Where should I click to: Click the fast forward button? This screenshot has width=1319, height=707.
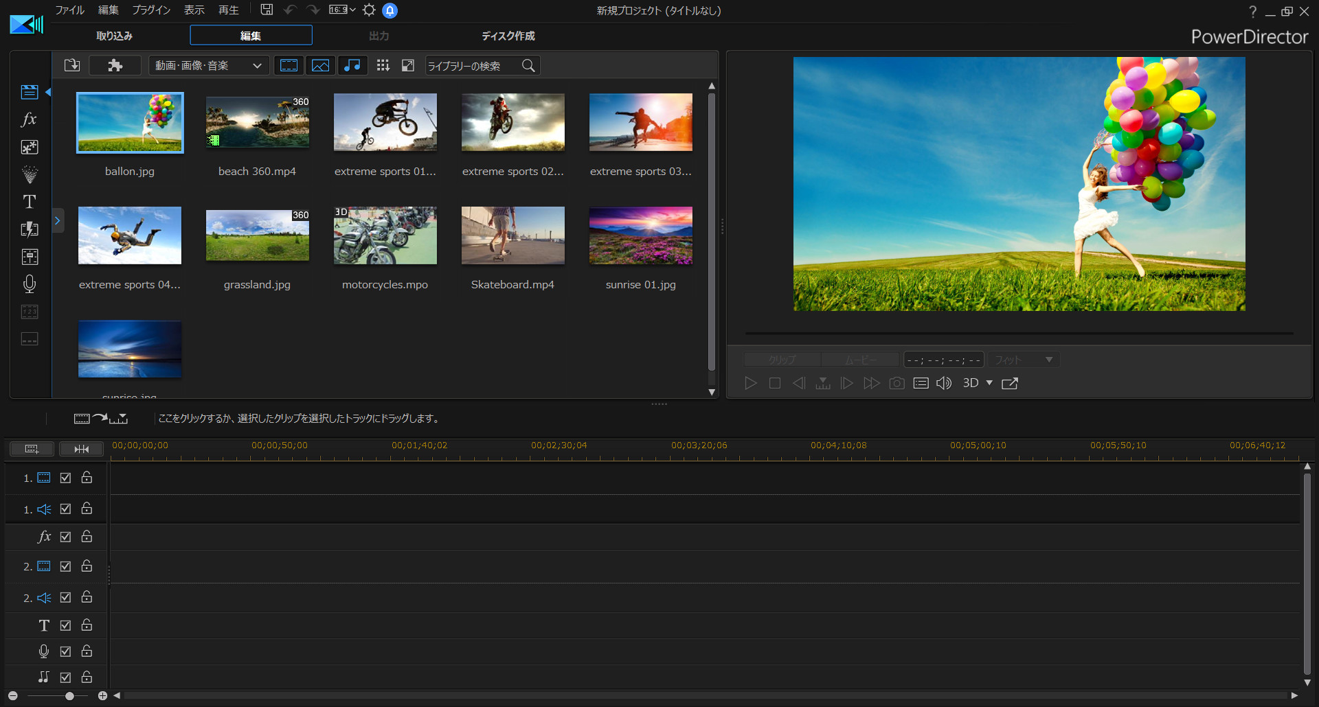871,383
